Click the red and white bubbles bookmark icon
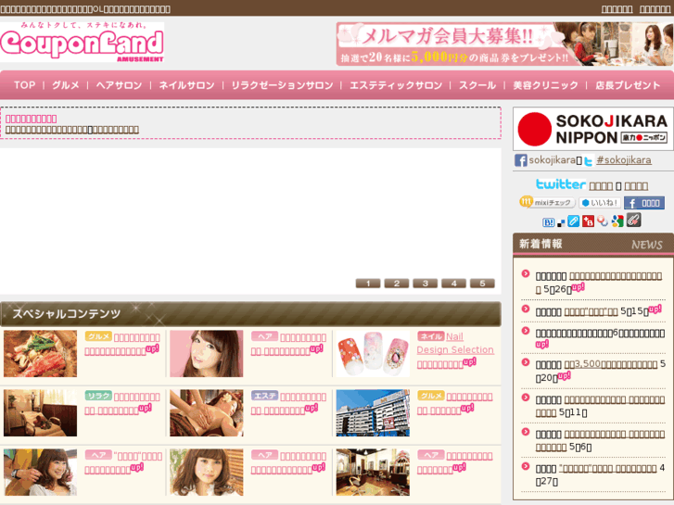674x505 pixels. click(x=603, y=221)
